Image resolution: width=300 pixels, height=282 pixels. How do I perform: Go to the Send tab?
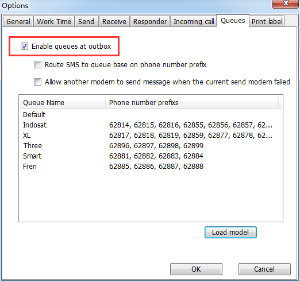[x=86, y=21]
